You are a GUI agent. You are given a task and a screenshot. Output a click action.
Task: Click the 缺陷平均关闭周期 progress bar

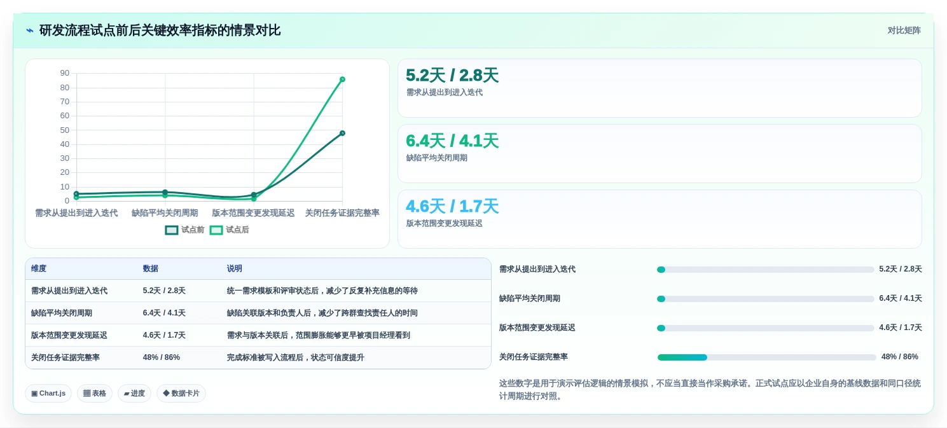[766, 299]
